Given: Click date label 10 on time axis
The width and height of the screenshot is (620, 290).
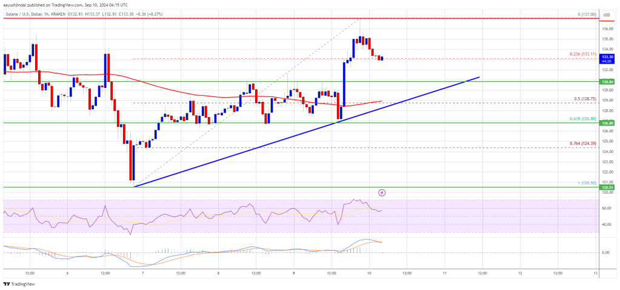Looking at the screenshot, I should pos(369,273).
